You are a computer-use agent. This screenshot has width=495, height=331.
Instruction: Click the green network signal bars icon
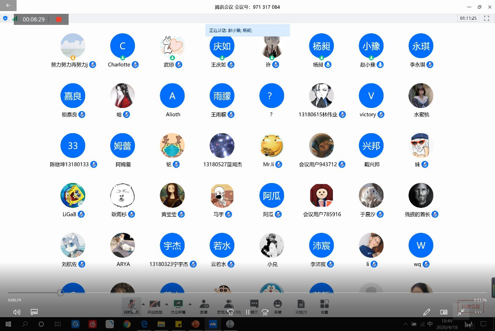(x=15, y=18)
